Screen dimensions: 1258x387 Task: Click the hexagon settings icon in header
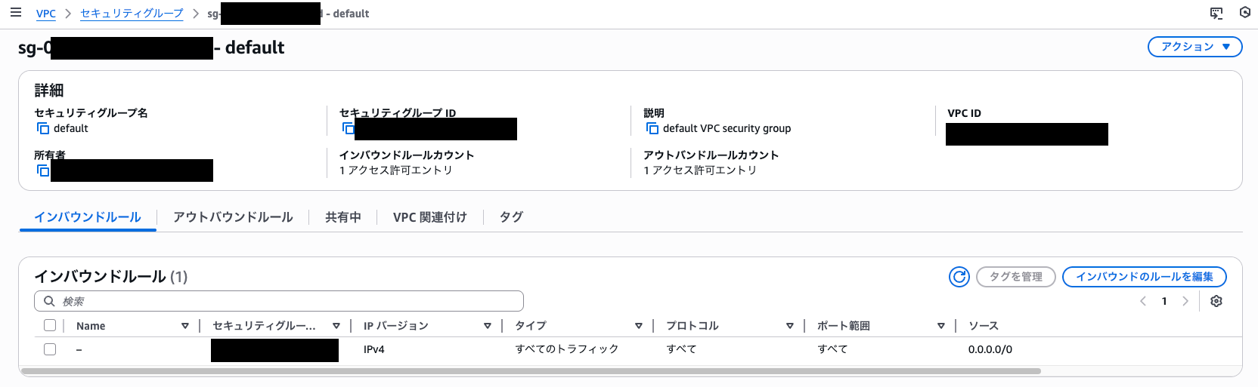point(1245,13)
